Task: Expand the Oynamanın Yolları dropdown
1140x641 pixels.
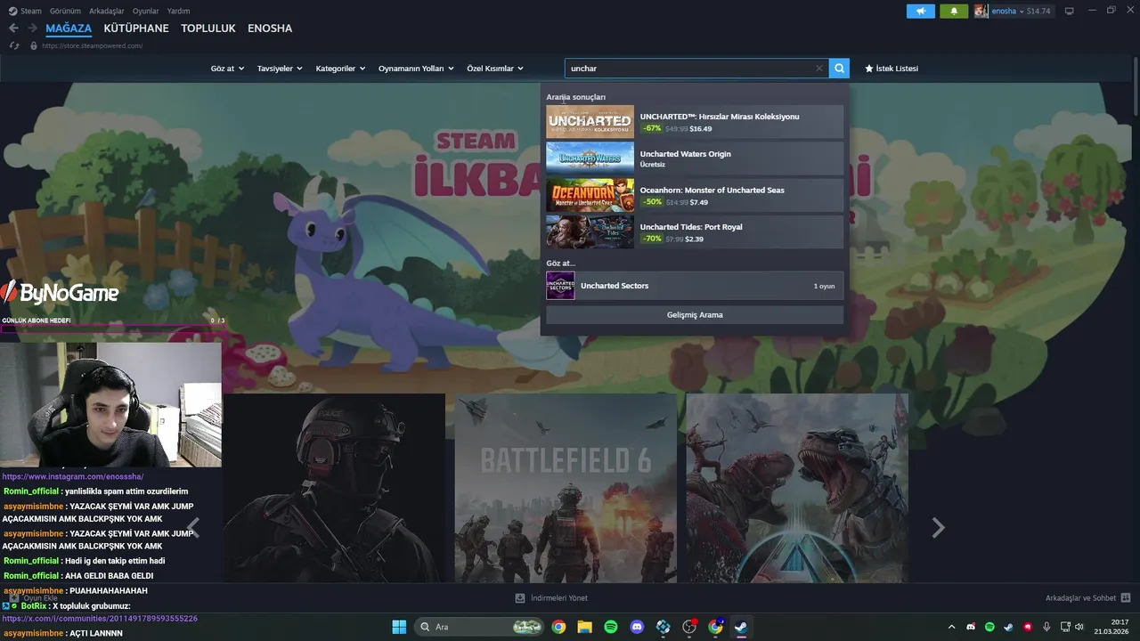Action: (x=416, y=69)
